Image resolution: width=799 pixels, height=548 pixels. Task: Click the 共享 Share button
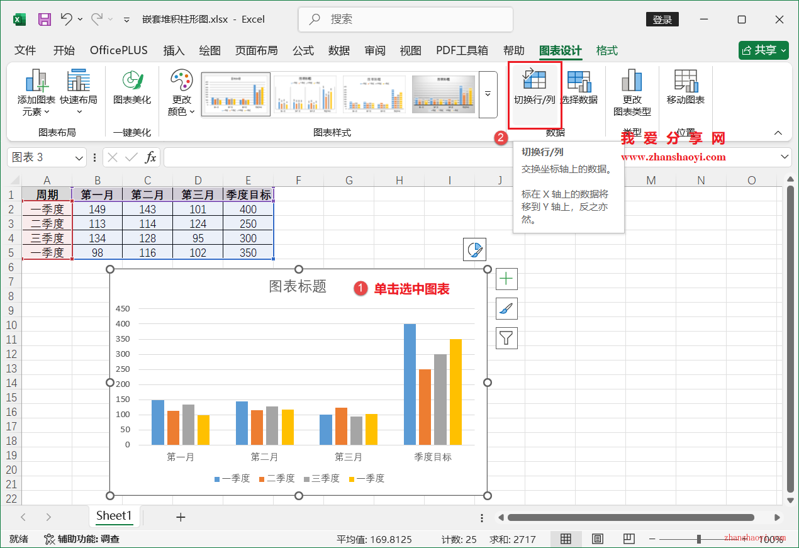click(x=763, y=50)
